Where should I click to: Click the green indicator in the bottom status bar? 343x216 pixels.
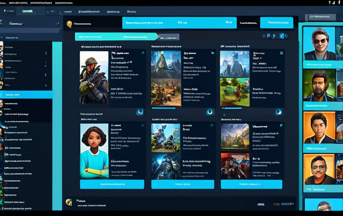[276, 204]
